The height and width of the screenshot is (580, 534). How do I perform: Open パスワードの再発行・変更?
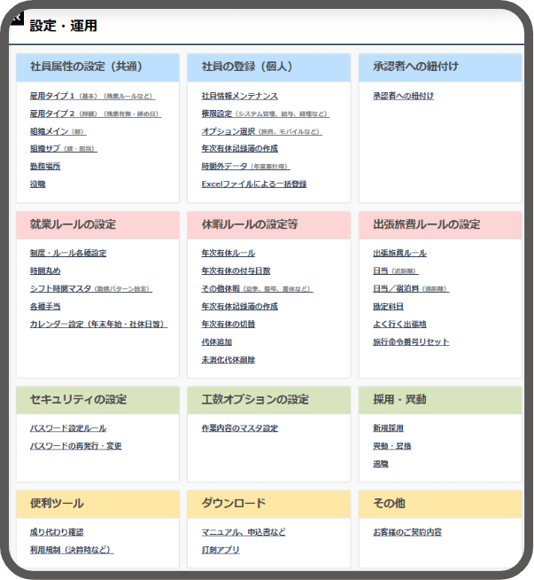pos(75,446)
